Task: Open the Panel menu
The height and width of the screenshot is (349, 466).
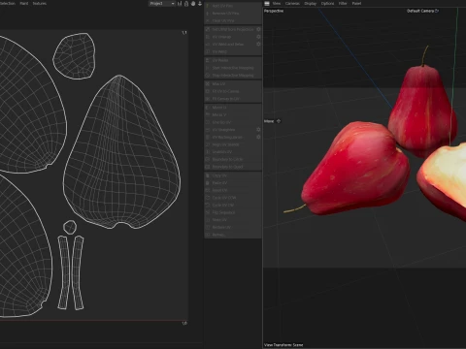Action: (x=356, y=4)
